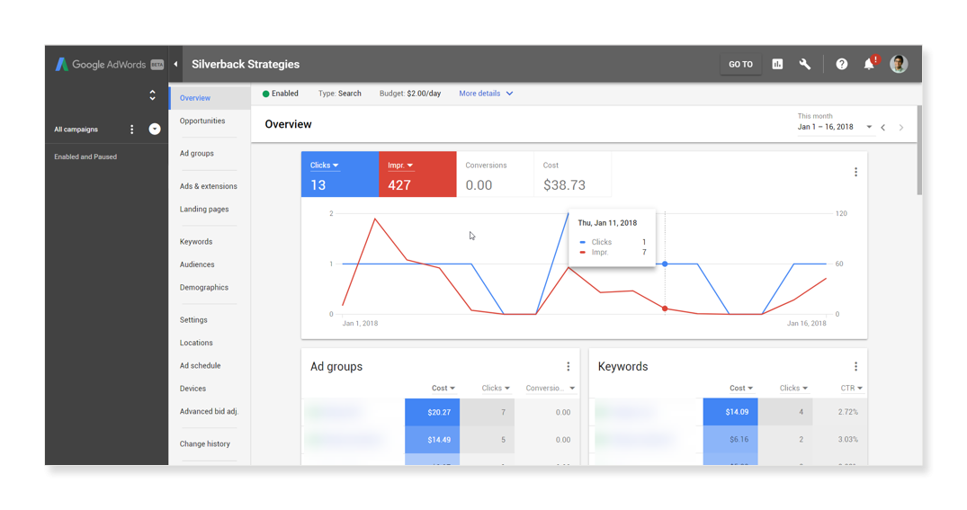Click Type: Search label

(x=340, y=94)
